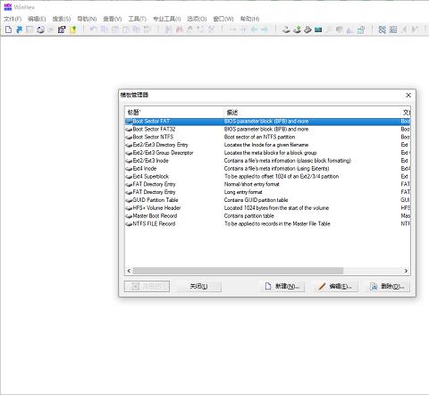Screen dimensions: 429x395
Task: Select the 'Ext4 Superblock' row
Action: [x=267, y=176]
